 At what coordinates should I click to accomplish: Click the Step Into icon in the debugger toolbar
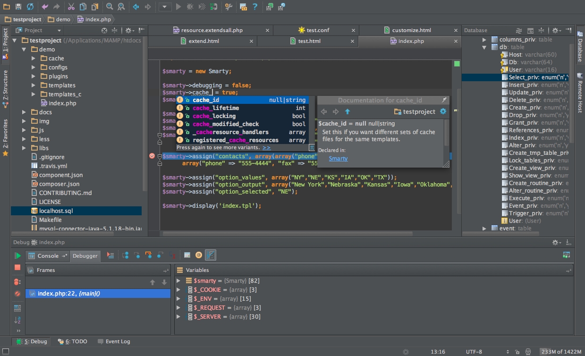pos(137,255)
